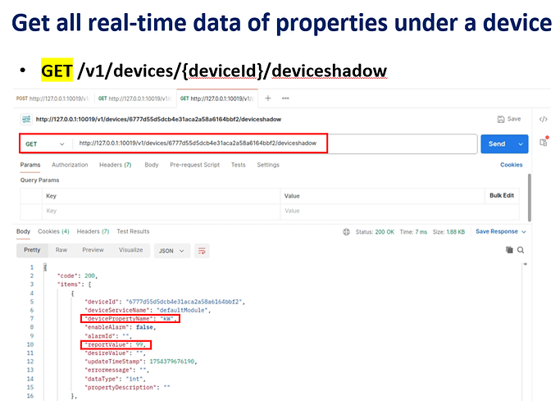Click the Save disk icon
This screenshot has width=560, height=410.
pyautogui.click(x=501, y=119)
